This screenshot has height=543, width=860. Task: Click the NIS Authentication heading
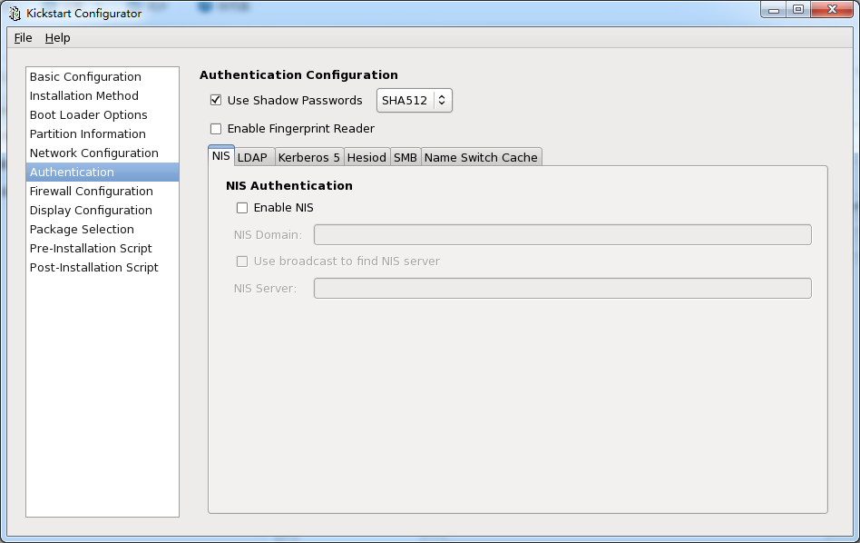click(x=289, y=185)
